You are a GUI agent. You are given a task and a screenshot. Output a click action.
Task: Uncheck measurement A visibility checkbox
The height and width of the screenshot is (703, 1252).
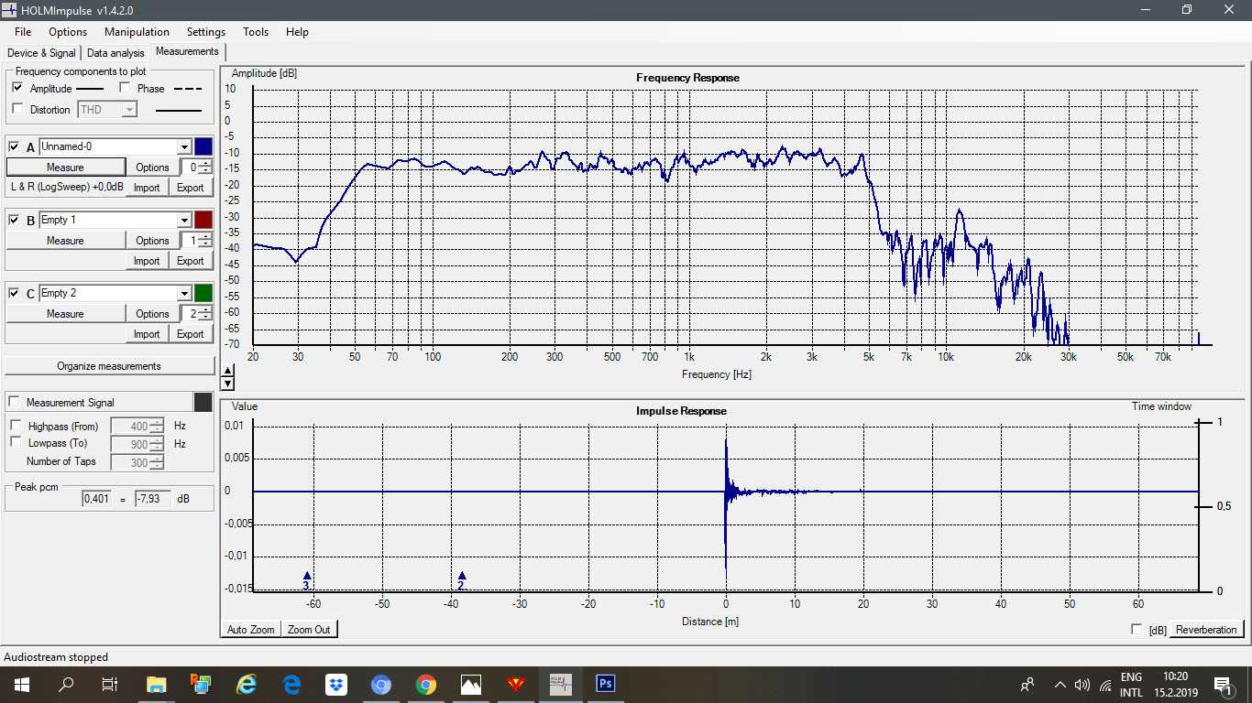pyautogui.click(x=14, y=146)
